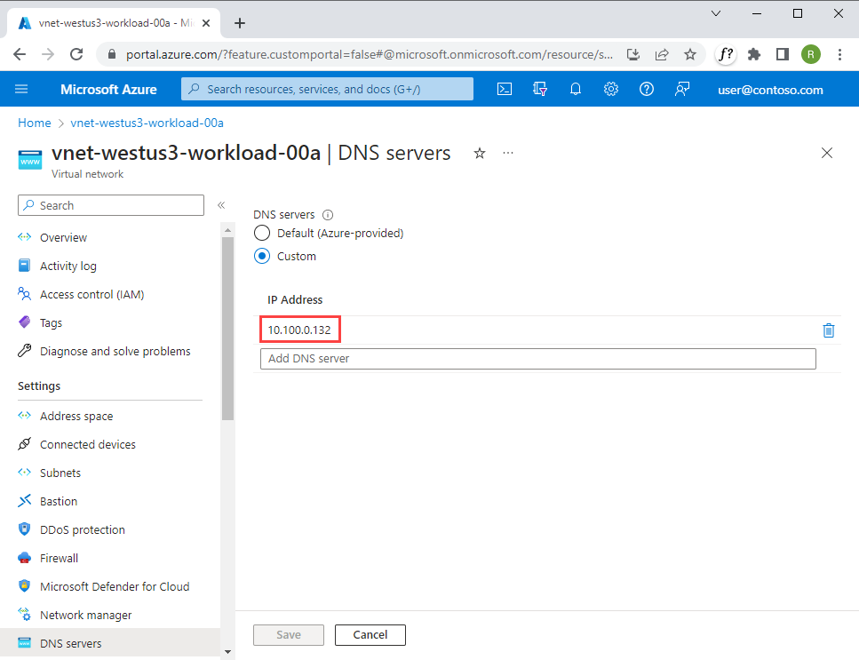Collapse the left sidebar menu
The width and height of the screenshot is (859, 660).
tap(221, 205)
